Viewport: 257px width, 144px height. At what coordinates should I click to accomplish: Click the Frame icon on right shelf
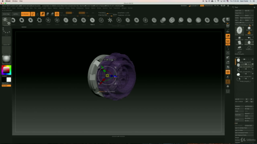click(x=228, y=53)
